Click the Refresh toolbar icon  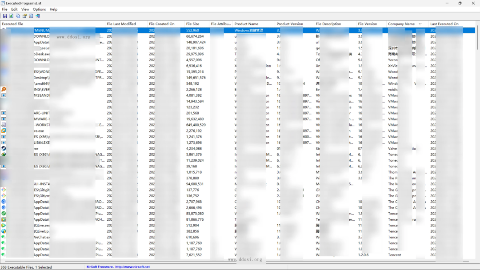(11, 16)
